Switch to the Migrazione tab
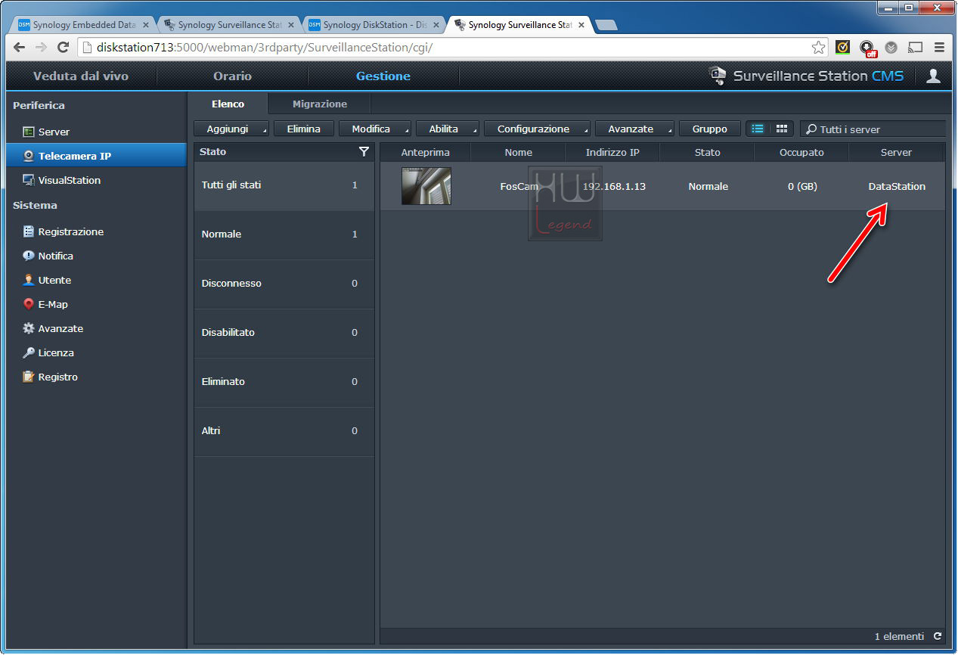 pyautogui.click(x=320, y=104)
